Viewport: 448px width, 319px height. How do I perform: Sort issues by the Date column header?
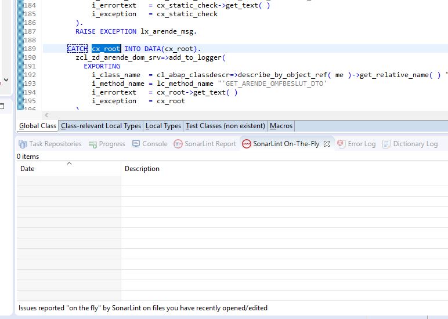point(27,169)
